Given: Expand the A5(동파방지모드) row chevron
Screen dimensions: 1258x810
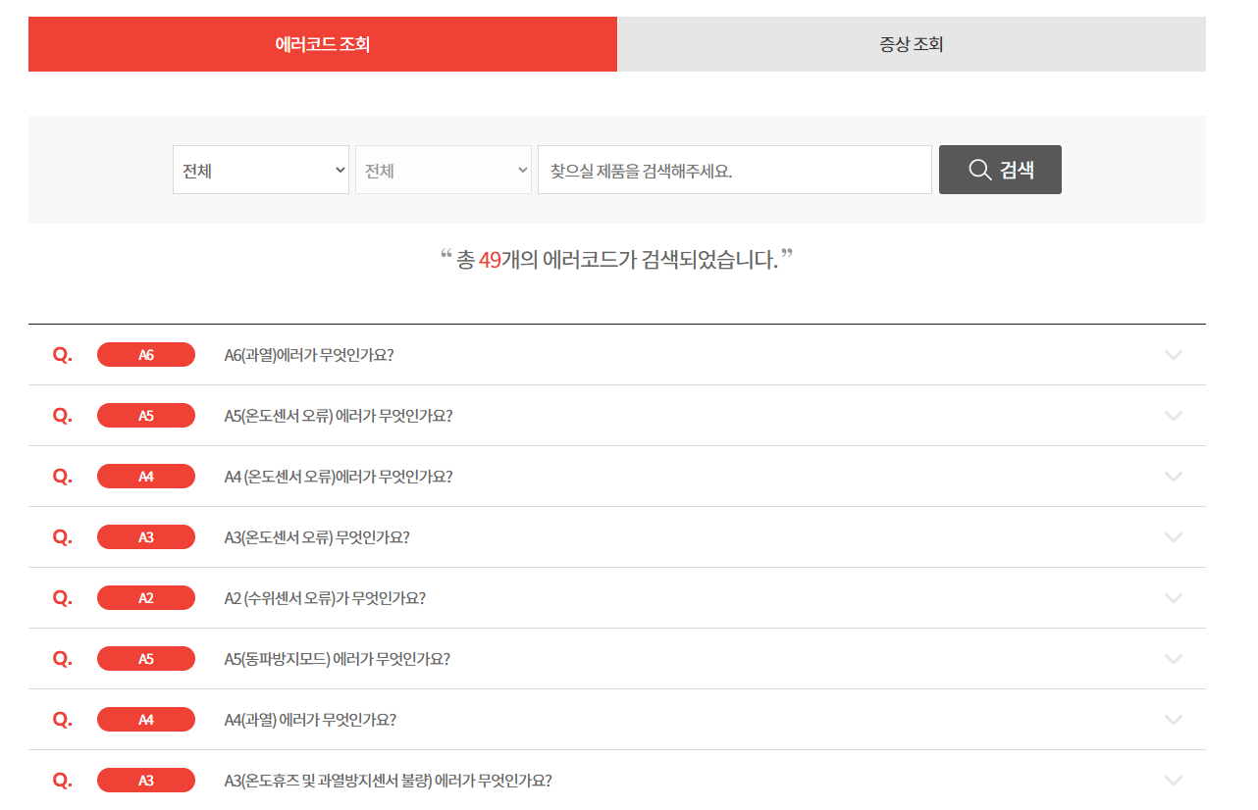Looking at the screenshot, I should (x=1174, y=659).
